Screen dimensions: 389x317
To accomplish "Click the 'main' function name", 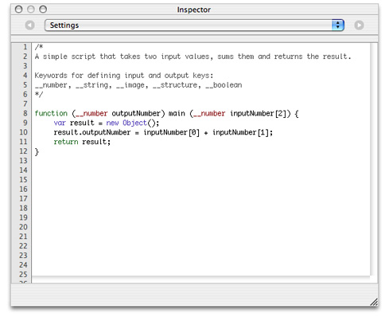I will point(177,113).
